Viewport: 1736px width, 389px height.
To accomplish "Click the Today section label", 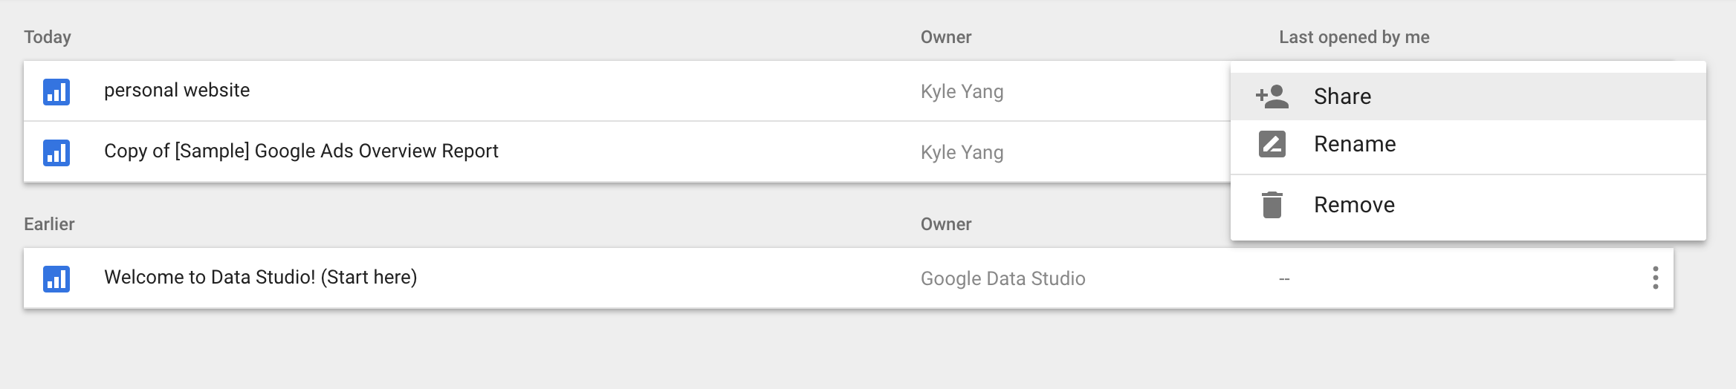I will pos(48,37).
